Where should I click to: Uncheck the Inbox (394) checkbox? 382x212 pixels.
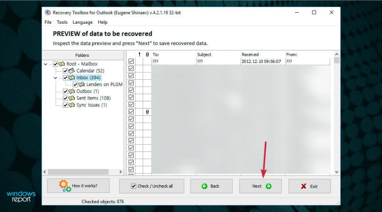pos(65,78)
